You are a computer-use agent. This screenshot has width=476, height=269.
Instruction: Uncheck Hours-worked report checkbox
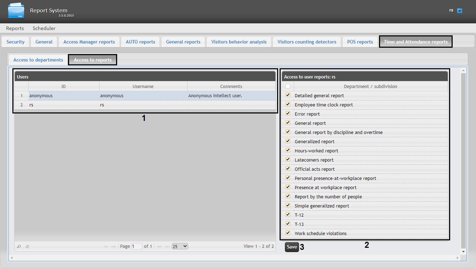point(288,150)
